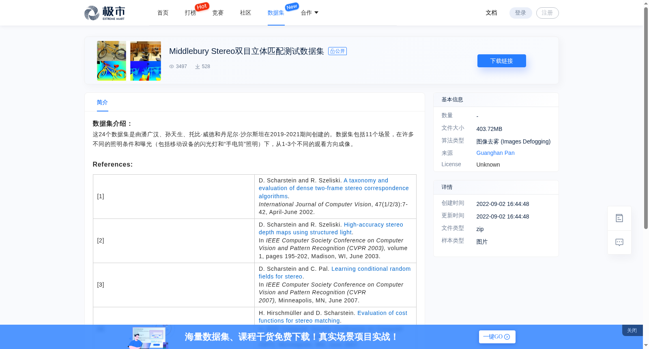Click the file size value 403.72MB
The width and height of the screenshot is (649, 349).
[x=489, y=129]
